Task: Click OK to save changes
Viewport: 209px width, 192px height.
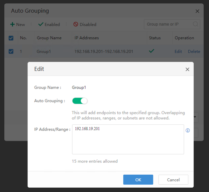Action: pyautogui.click(x=138, y=180)
